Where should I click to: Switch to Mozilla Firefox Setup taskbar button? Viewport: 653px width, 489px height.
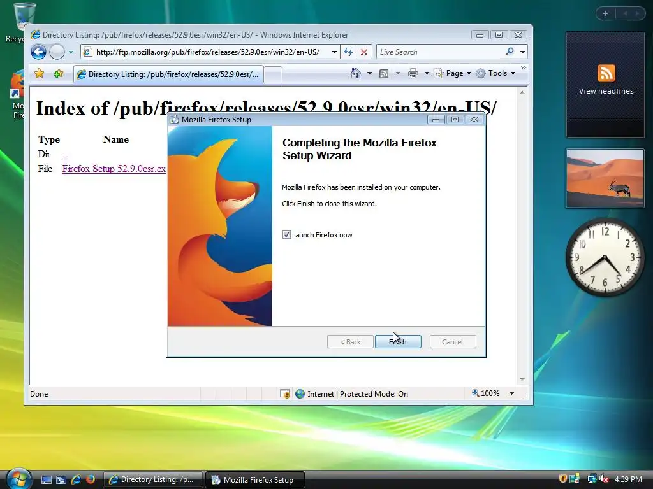pyautogui.click(x=254, y=479)
